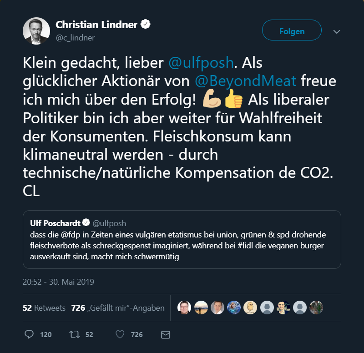The height and width of the screenshot is (353, 364).
Task: Click the @c_lindner handle
Action: coord(75,38)
